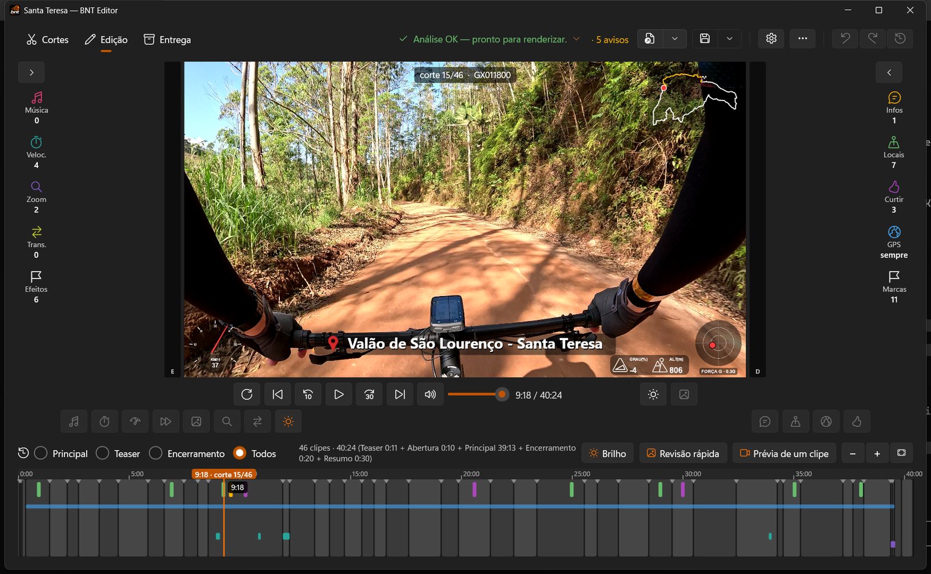Toggle the volume mute button

[x=430, y=394]
